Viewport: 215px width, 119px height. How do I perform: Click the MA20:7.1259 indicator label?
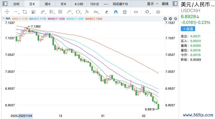click(56, 19)
